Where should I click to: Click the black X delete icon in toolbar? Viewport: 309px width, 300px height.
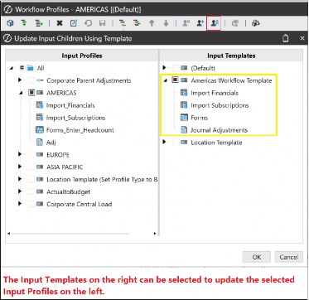[60, 23]
